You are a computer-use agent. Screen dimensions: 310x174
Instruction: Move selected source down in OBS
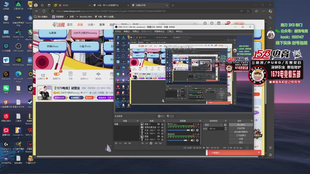pyautogui.click(x=160, y=143)
